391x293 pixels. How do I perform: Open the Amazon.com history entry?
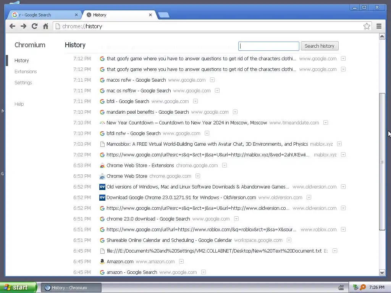[x=120, y=262]
